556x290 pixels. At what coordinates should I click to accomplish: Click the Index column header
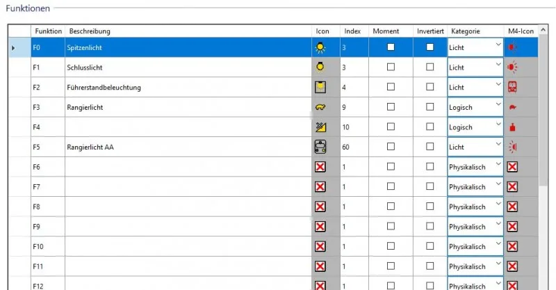(x=354, y=31)
